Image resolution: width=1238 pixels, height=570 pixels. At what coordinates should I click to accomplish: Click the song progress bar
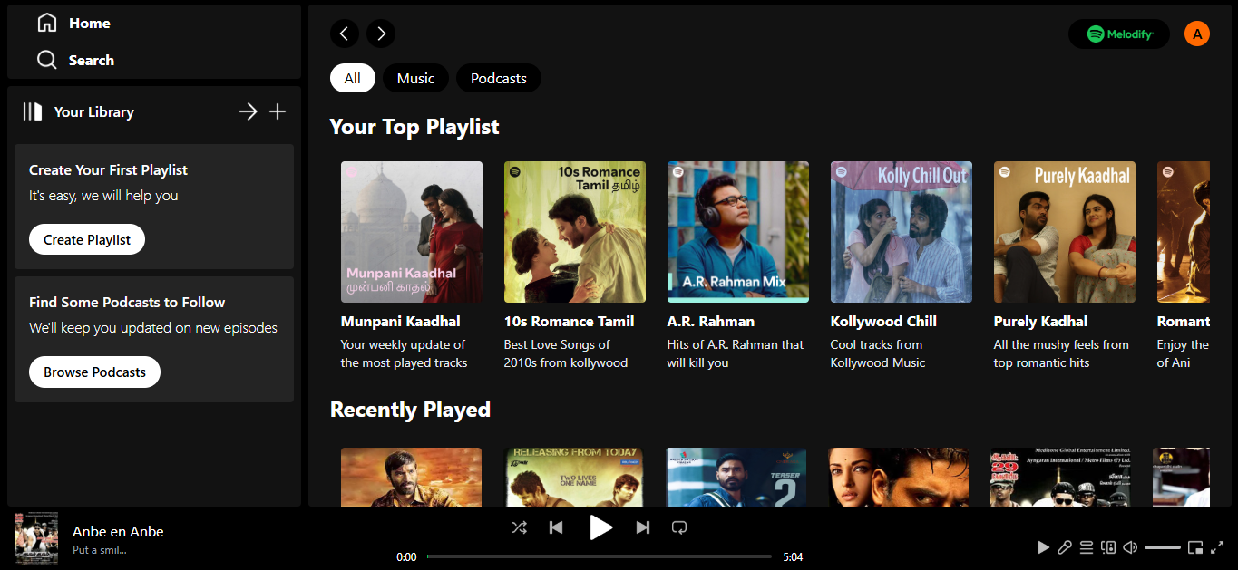pyautogui.click(x=599, y=556)
